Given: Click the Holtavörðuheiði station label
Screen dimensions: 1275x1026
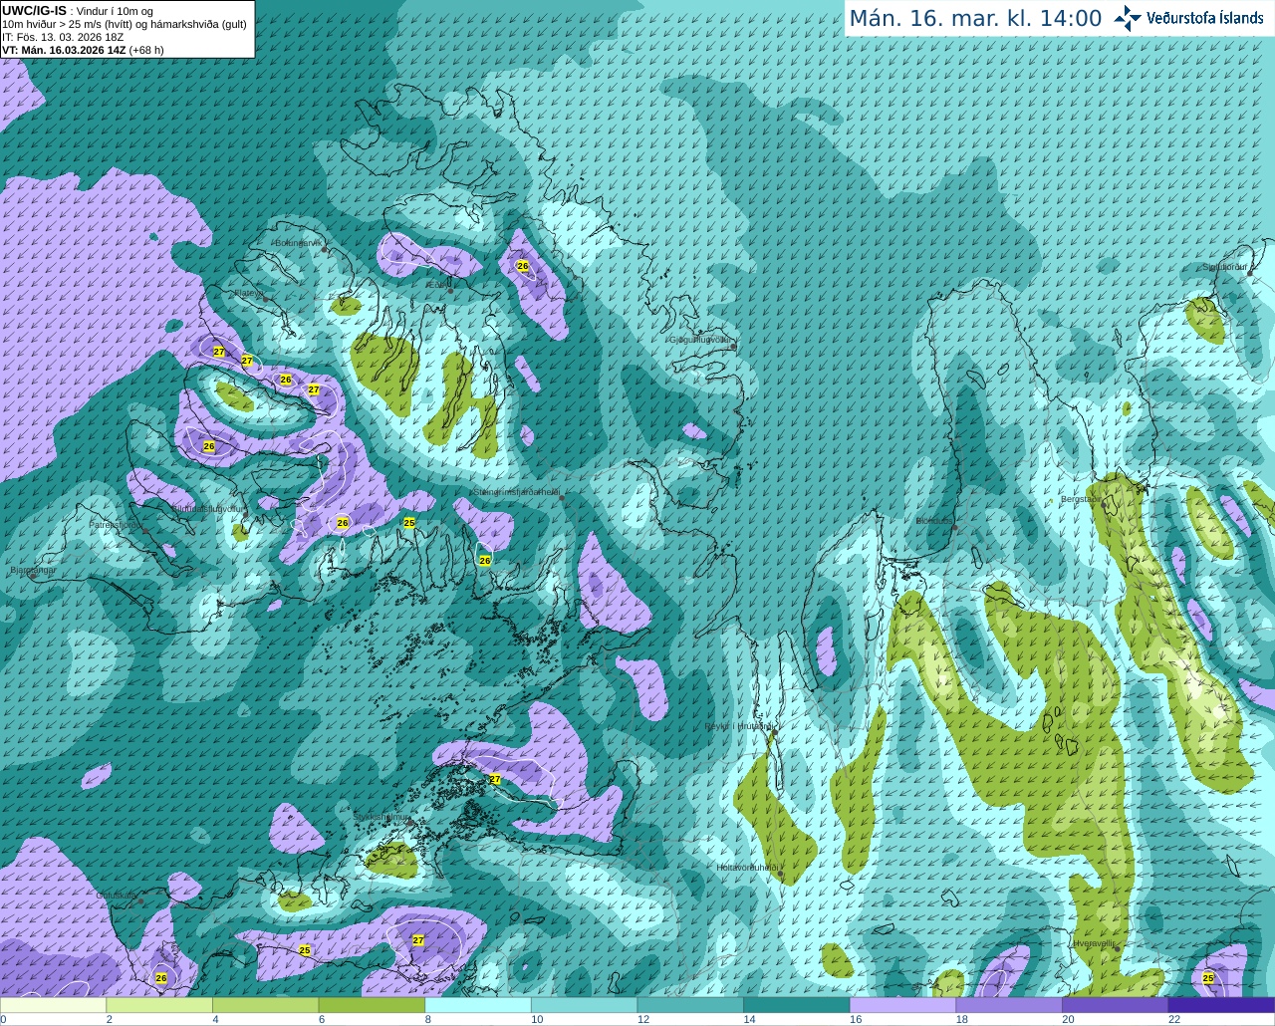Looking at the screenshot, I should [x=747, y=868].
